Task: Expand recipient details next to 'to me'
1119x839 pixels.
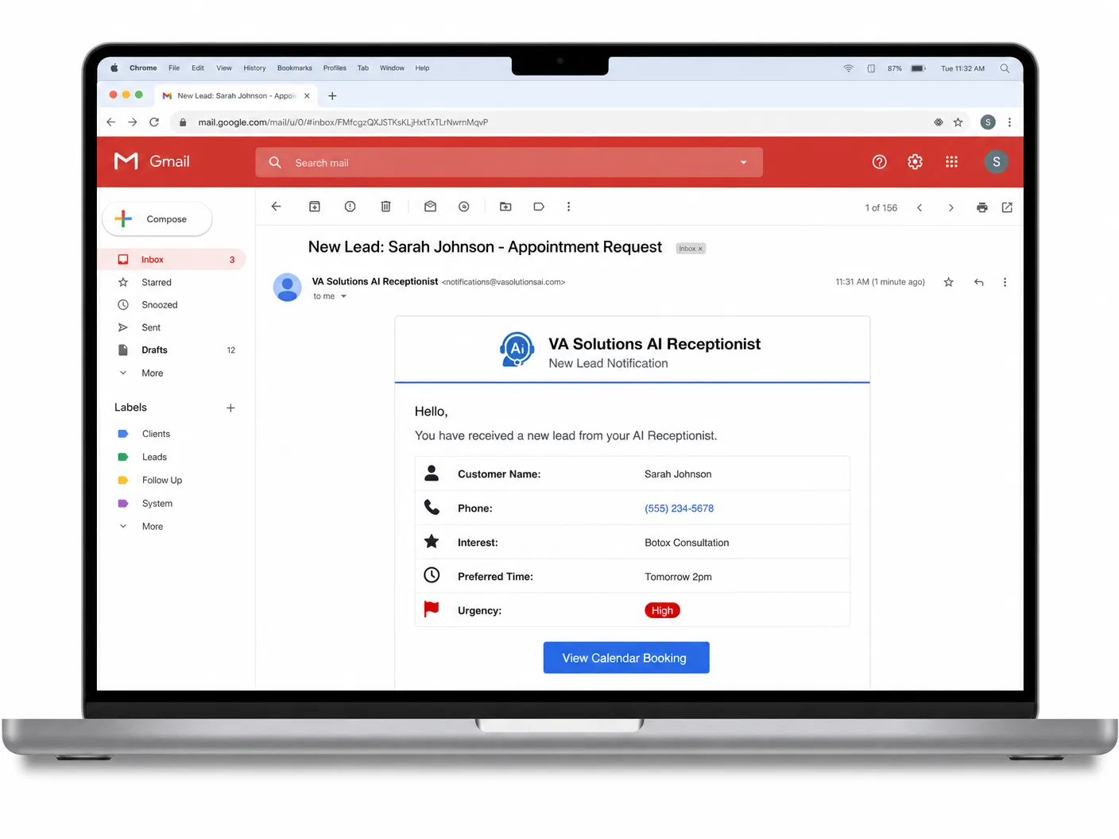Action: [343, 296]
